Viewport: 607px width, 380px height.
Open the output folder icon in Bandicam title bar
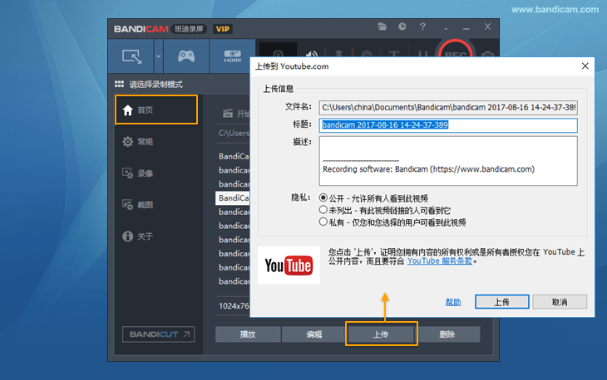coord(382,27)
